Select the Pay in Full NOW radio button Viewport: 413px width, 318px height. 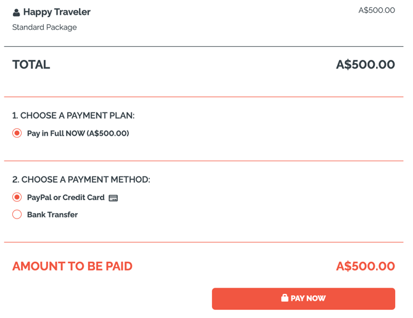pos(17,133)
